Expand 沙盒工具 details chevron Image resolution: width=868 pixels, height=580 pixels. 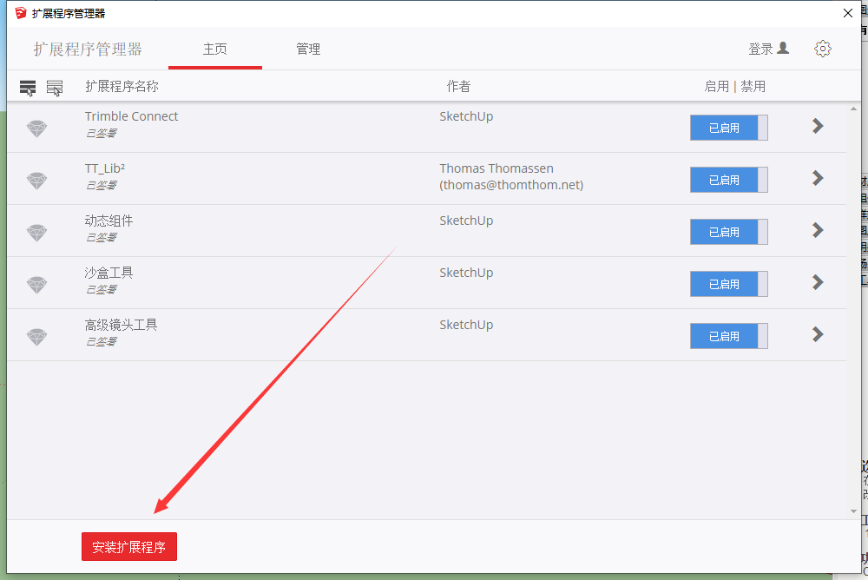[818, 282]
